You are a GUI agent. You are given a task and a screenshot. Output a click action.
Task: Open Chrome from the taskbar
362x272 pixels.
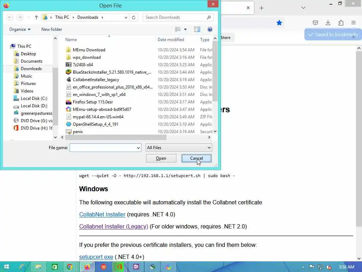point(70,267)
